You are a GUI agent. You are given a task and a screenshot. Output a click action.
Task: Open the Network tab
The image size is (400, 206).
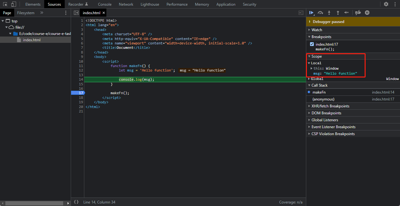tap(126, 4)
